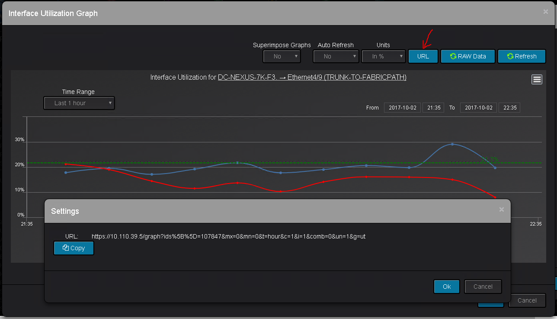Edit the To date field
Viewport: 557px width, 319px height.
point(478,107)
